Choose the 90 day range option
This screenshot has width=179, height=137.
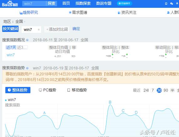coord(166,90)
